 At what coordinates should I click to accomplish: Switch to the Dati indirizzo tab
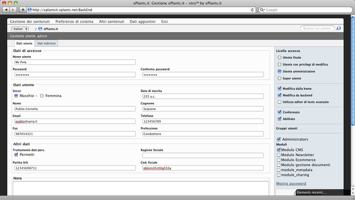pos(47,43)
